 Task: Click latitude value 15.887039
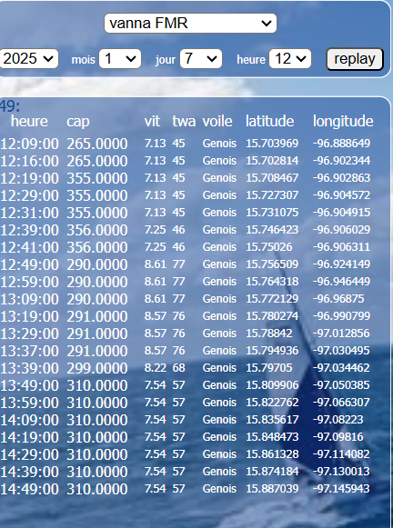272,489
